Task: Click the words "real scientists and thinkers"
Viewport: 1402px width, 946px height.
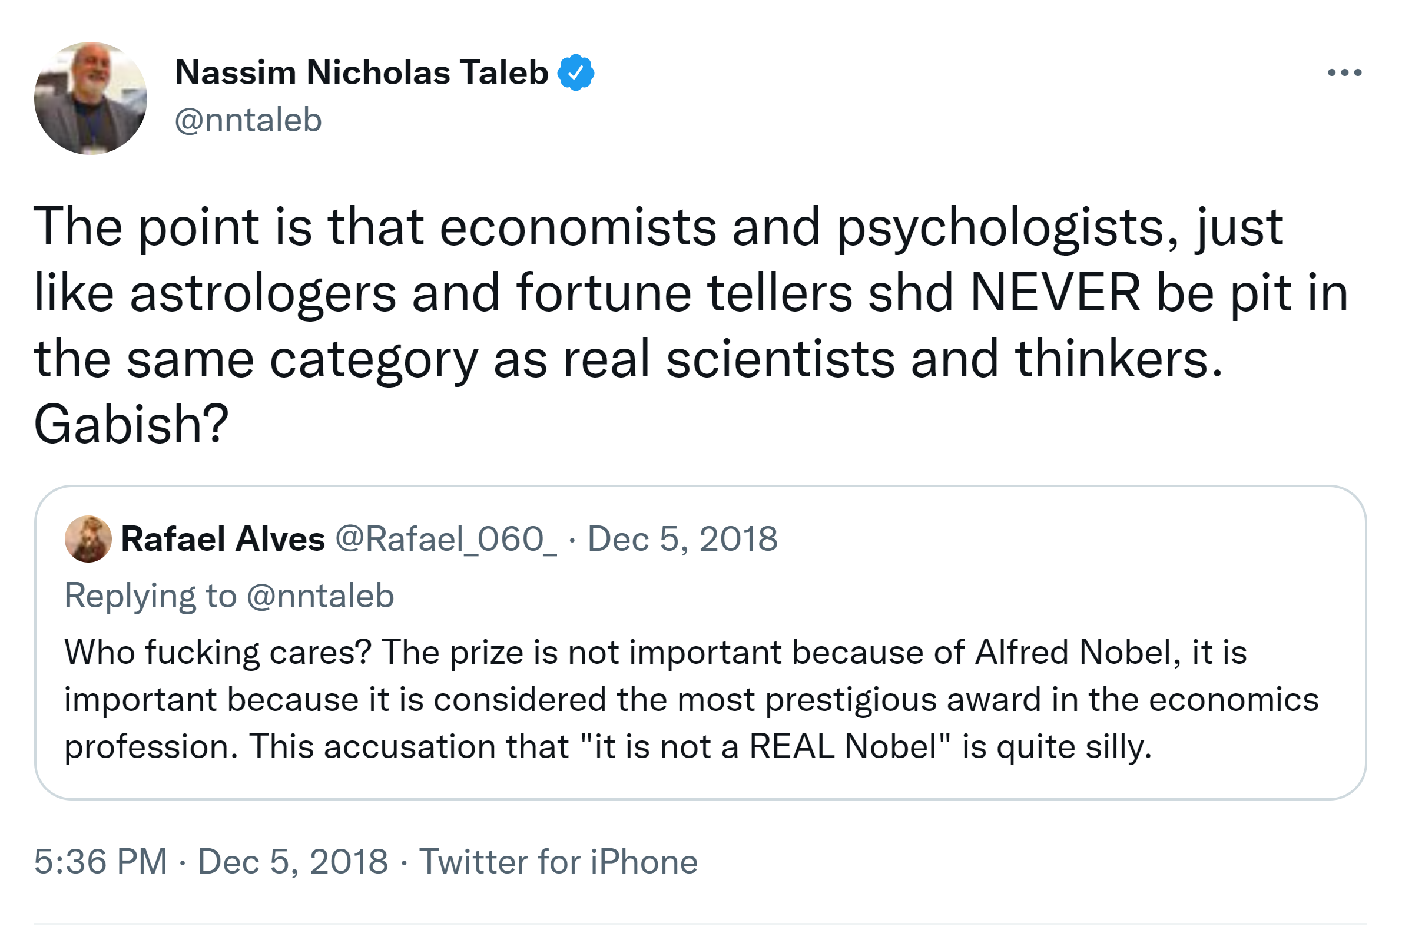Action: [893, 359]
